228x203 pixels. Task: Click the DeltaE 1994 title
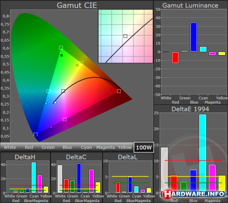(190, 109)
